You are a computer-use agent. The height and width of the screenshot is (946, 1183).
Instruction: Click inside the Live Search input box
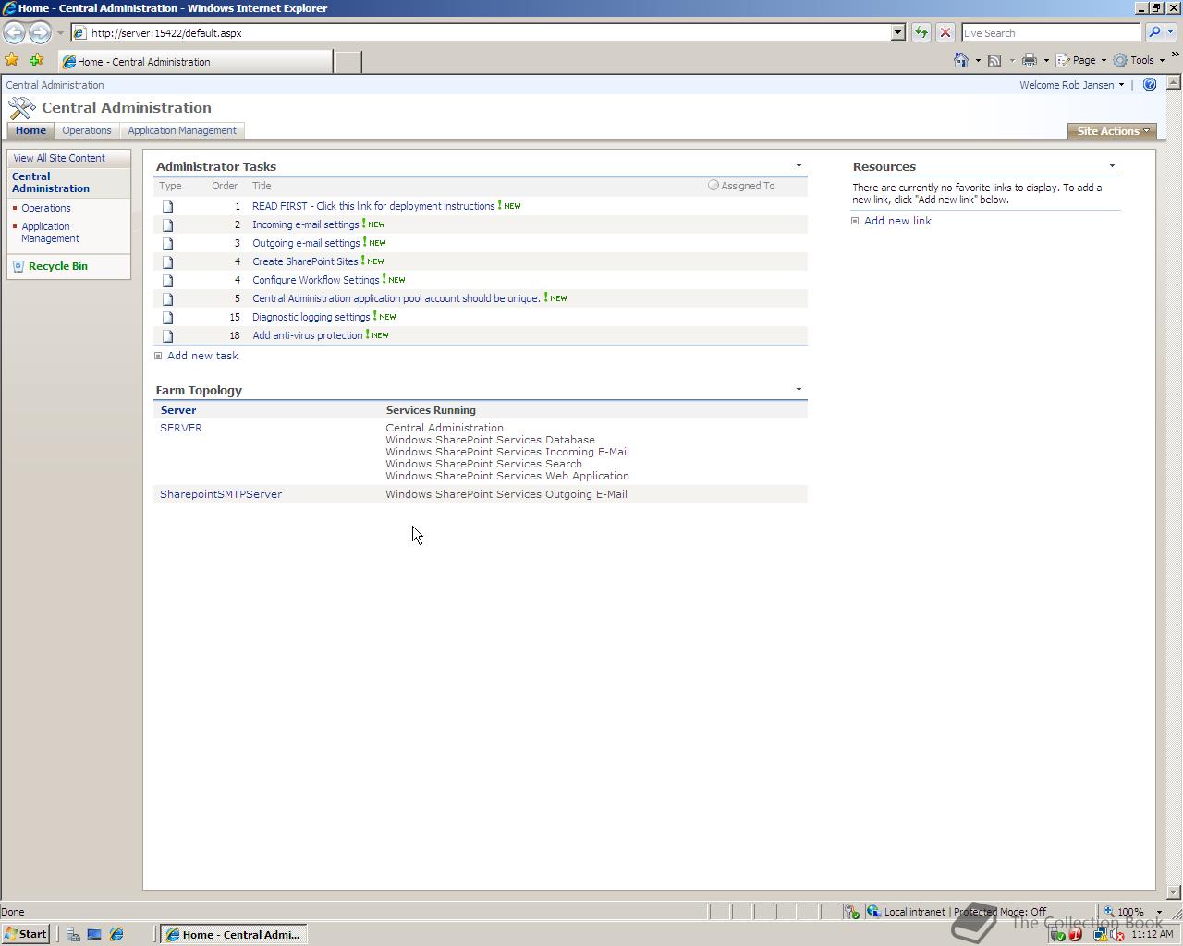click(1051, 32)
